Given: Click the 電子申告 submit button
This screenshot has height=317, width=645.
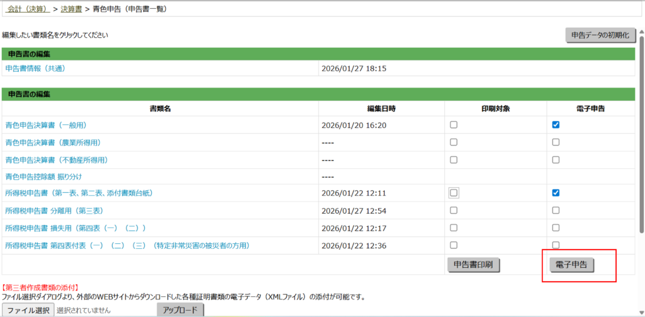Looking at the screenshot, I should click(x=572, y=265).
